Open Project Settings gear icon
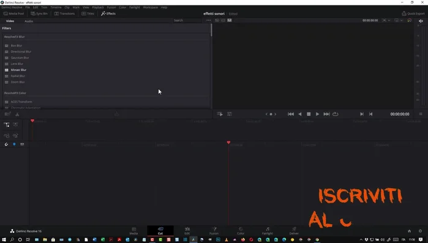 420,231
